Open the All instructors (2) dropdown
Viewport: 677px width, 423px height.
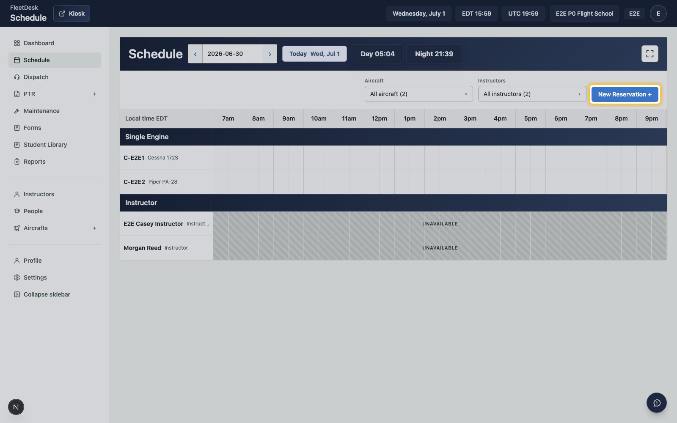pos(532,94)
